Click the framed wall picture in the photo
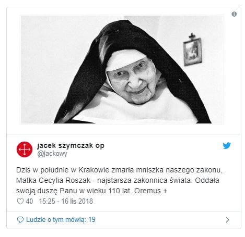 tap(192, 50)
